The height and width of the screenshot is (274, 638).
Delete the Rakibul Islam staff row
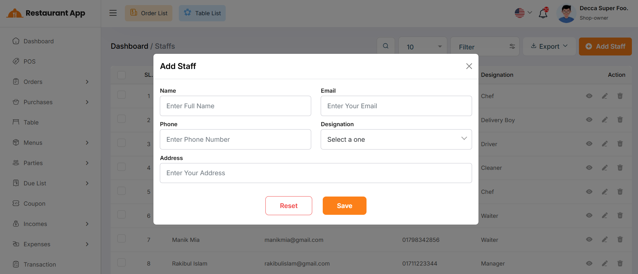[620, 263]
